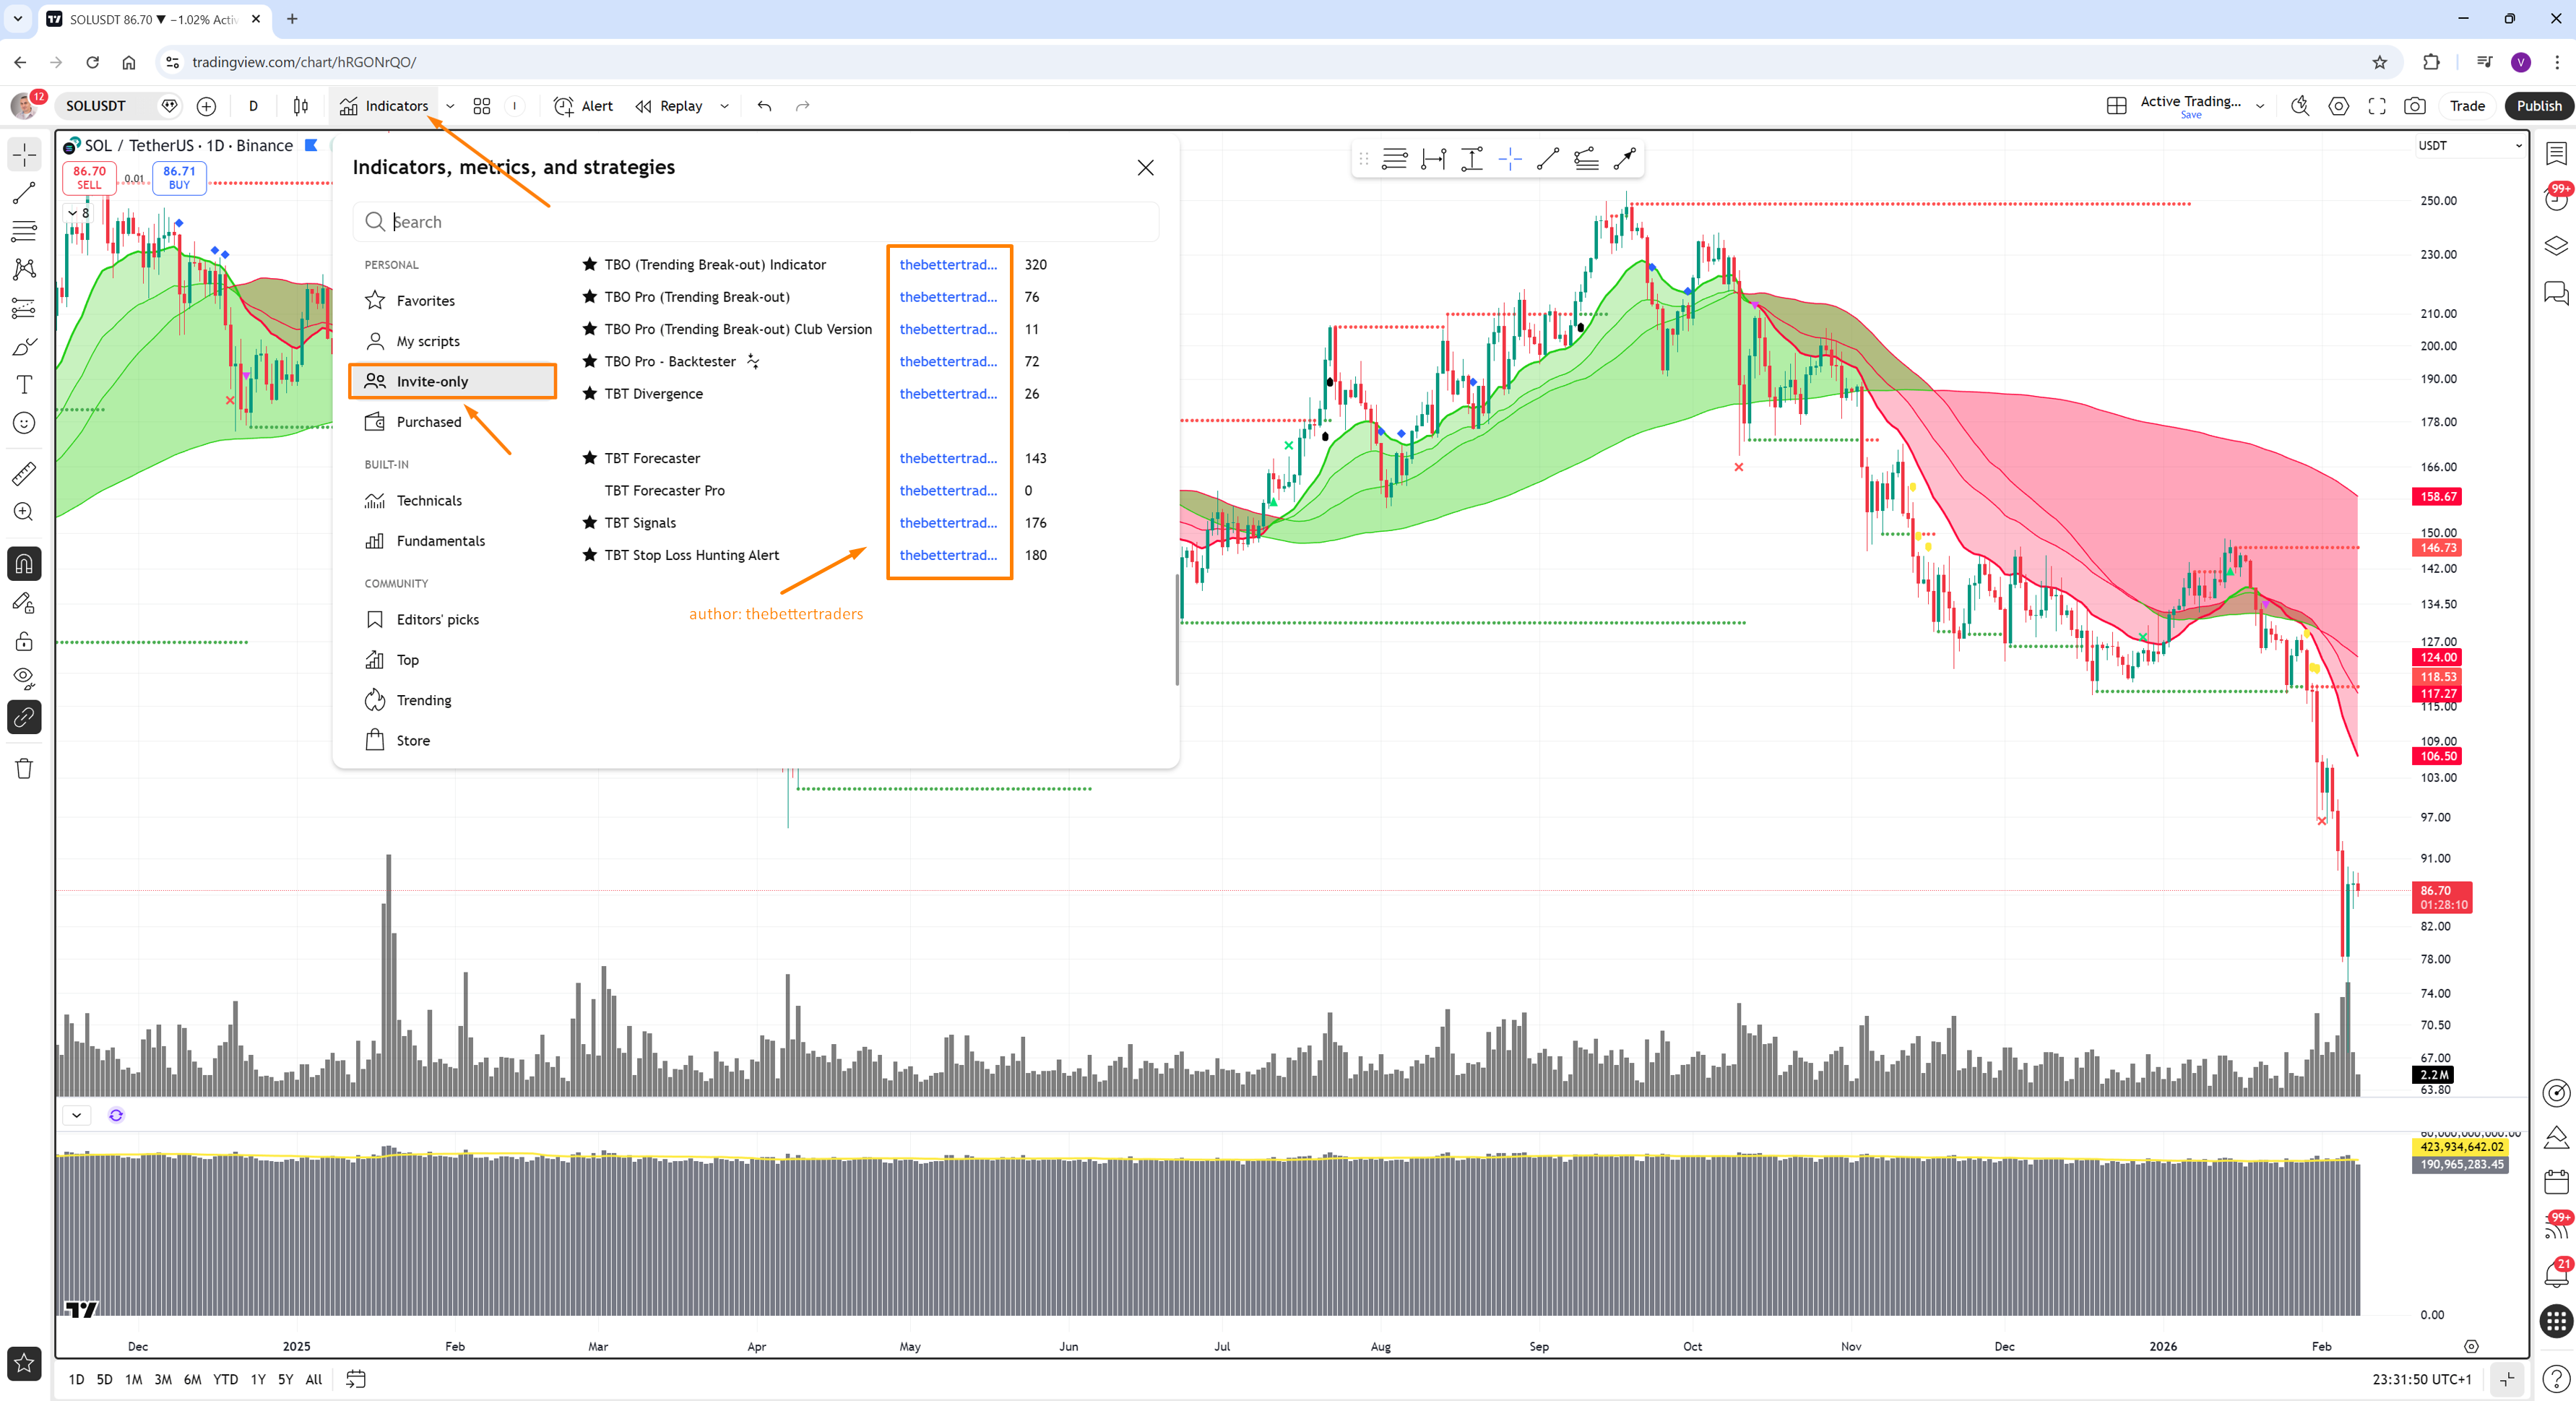2576x1401 pixels.
Task: Click the Publish button
Action: (2538, 105)
